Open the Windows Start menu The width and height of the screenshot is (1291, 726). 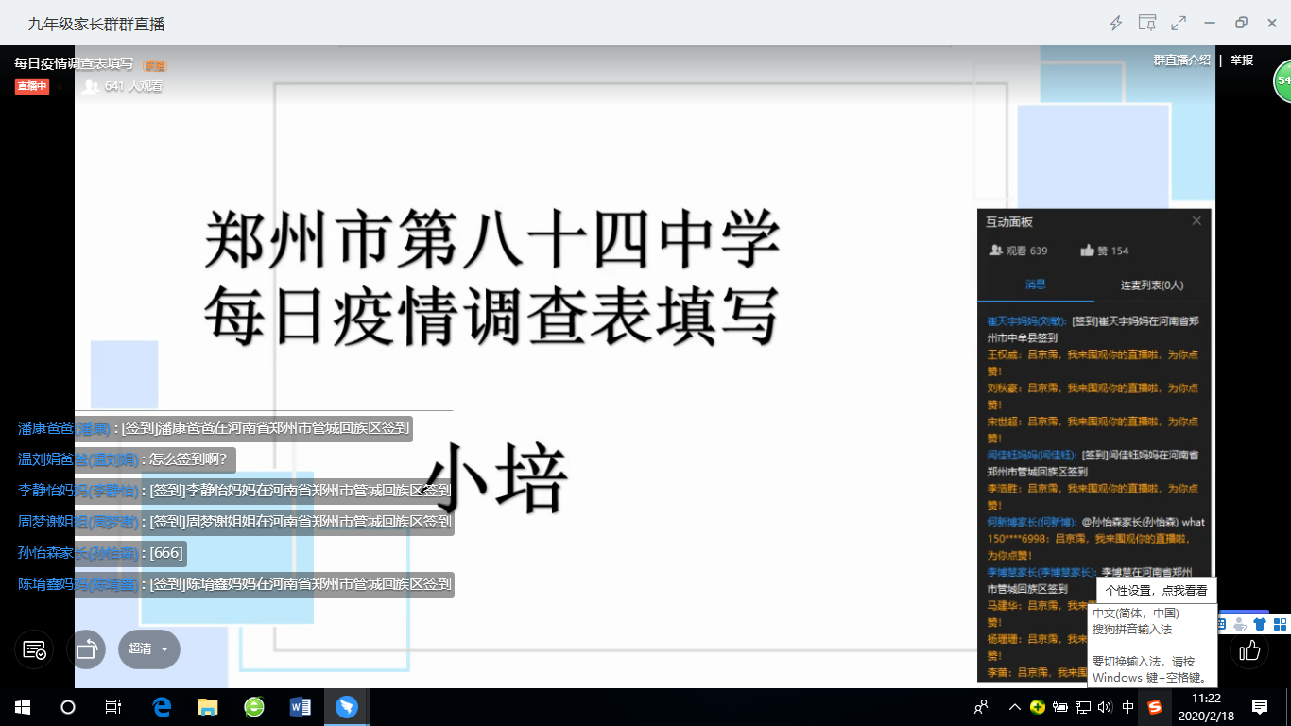pyautogui.click(x=23, y=707)
